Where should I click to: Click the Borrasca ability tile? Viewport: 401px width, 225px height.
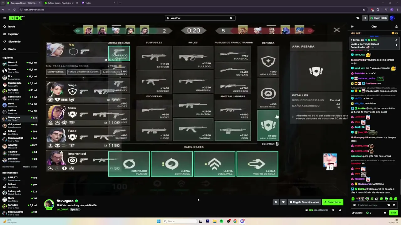[172, 164]
